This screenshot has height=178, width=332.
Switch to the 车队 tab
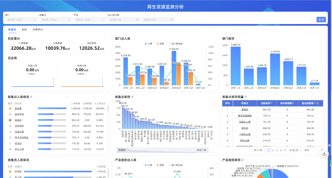tap(24, 30)
